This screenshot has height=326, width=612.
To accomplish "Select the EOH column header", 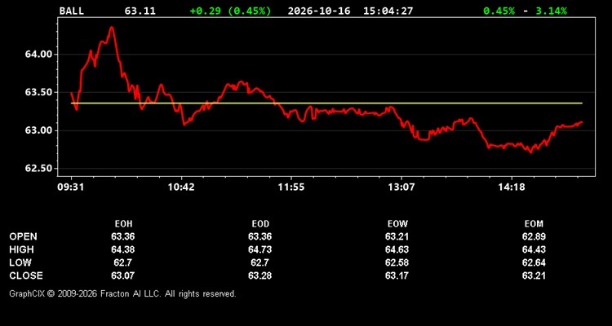I will point(123,224).
